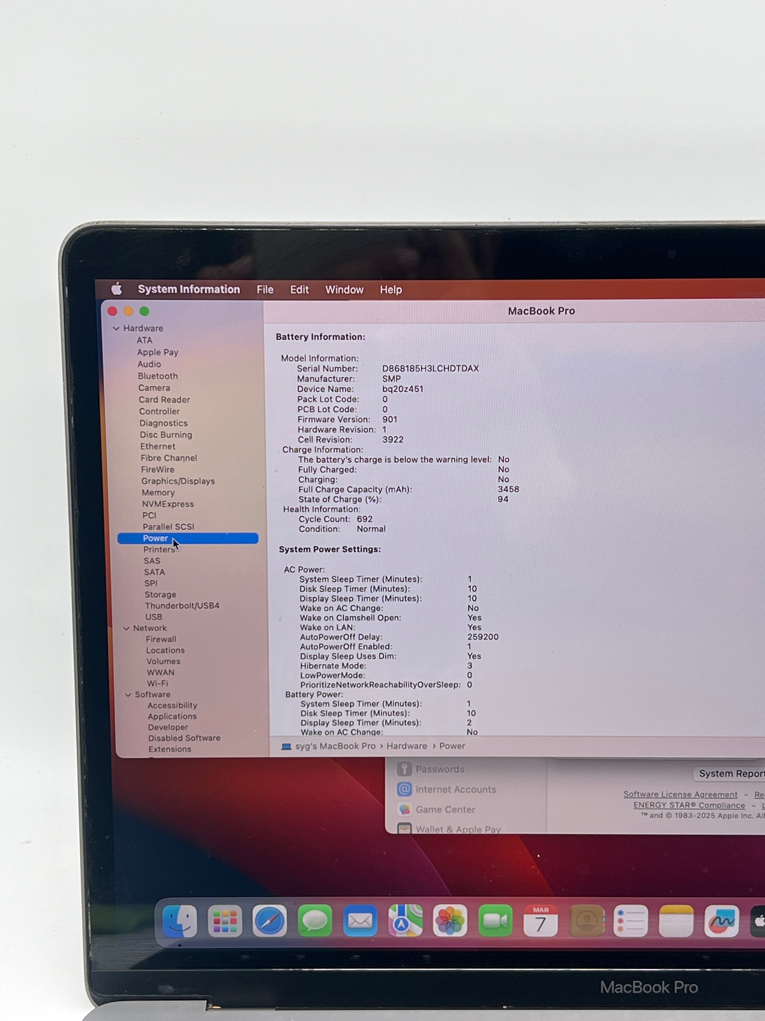Select Wi-Fi under Network
The width and height of the screenshot is (765, 1021).
pyautogui.click(x=157, y=684)
